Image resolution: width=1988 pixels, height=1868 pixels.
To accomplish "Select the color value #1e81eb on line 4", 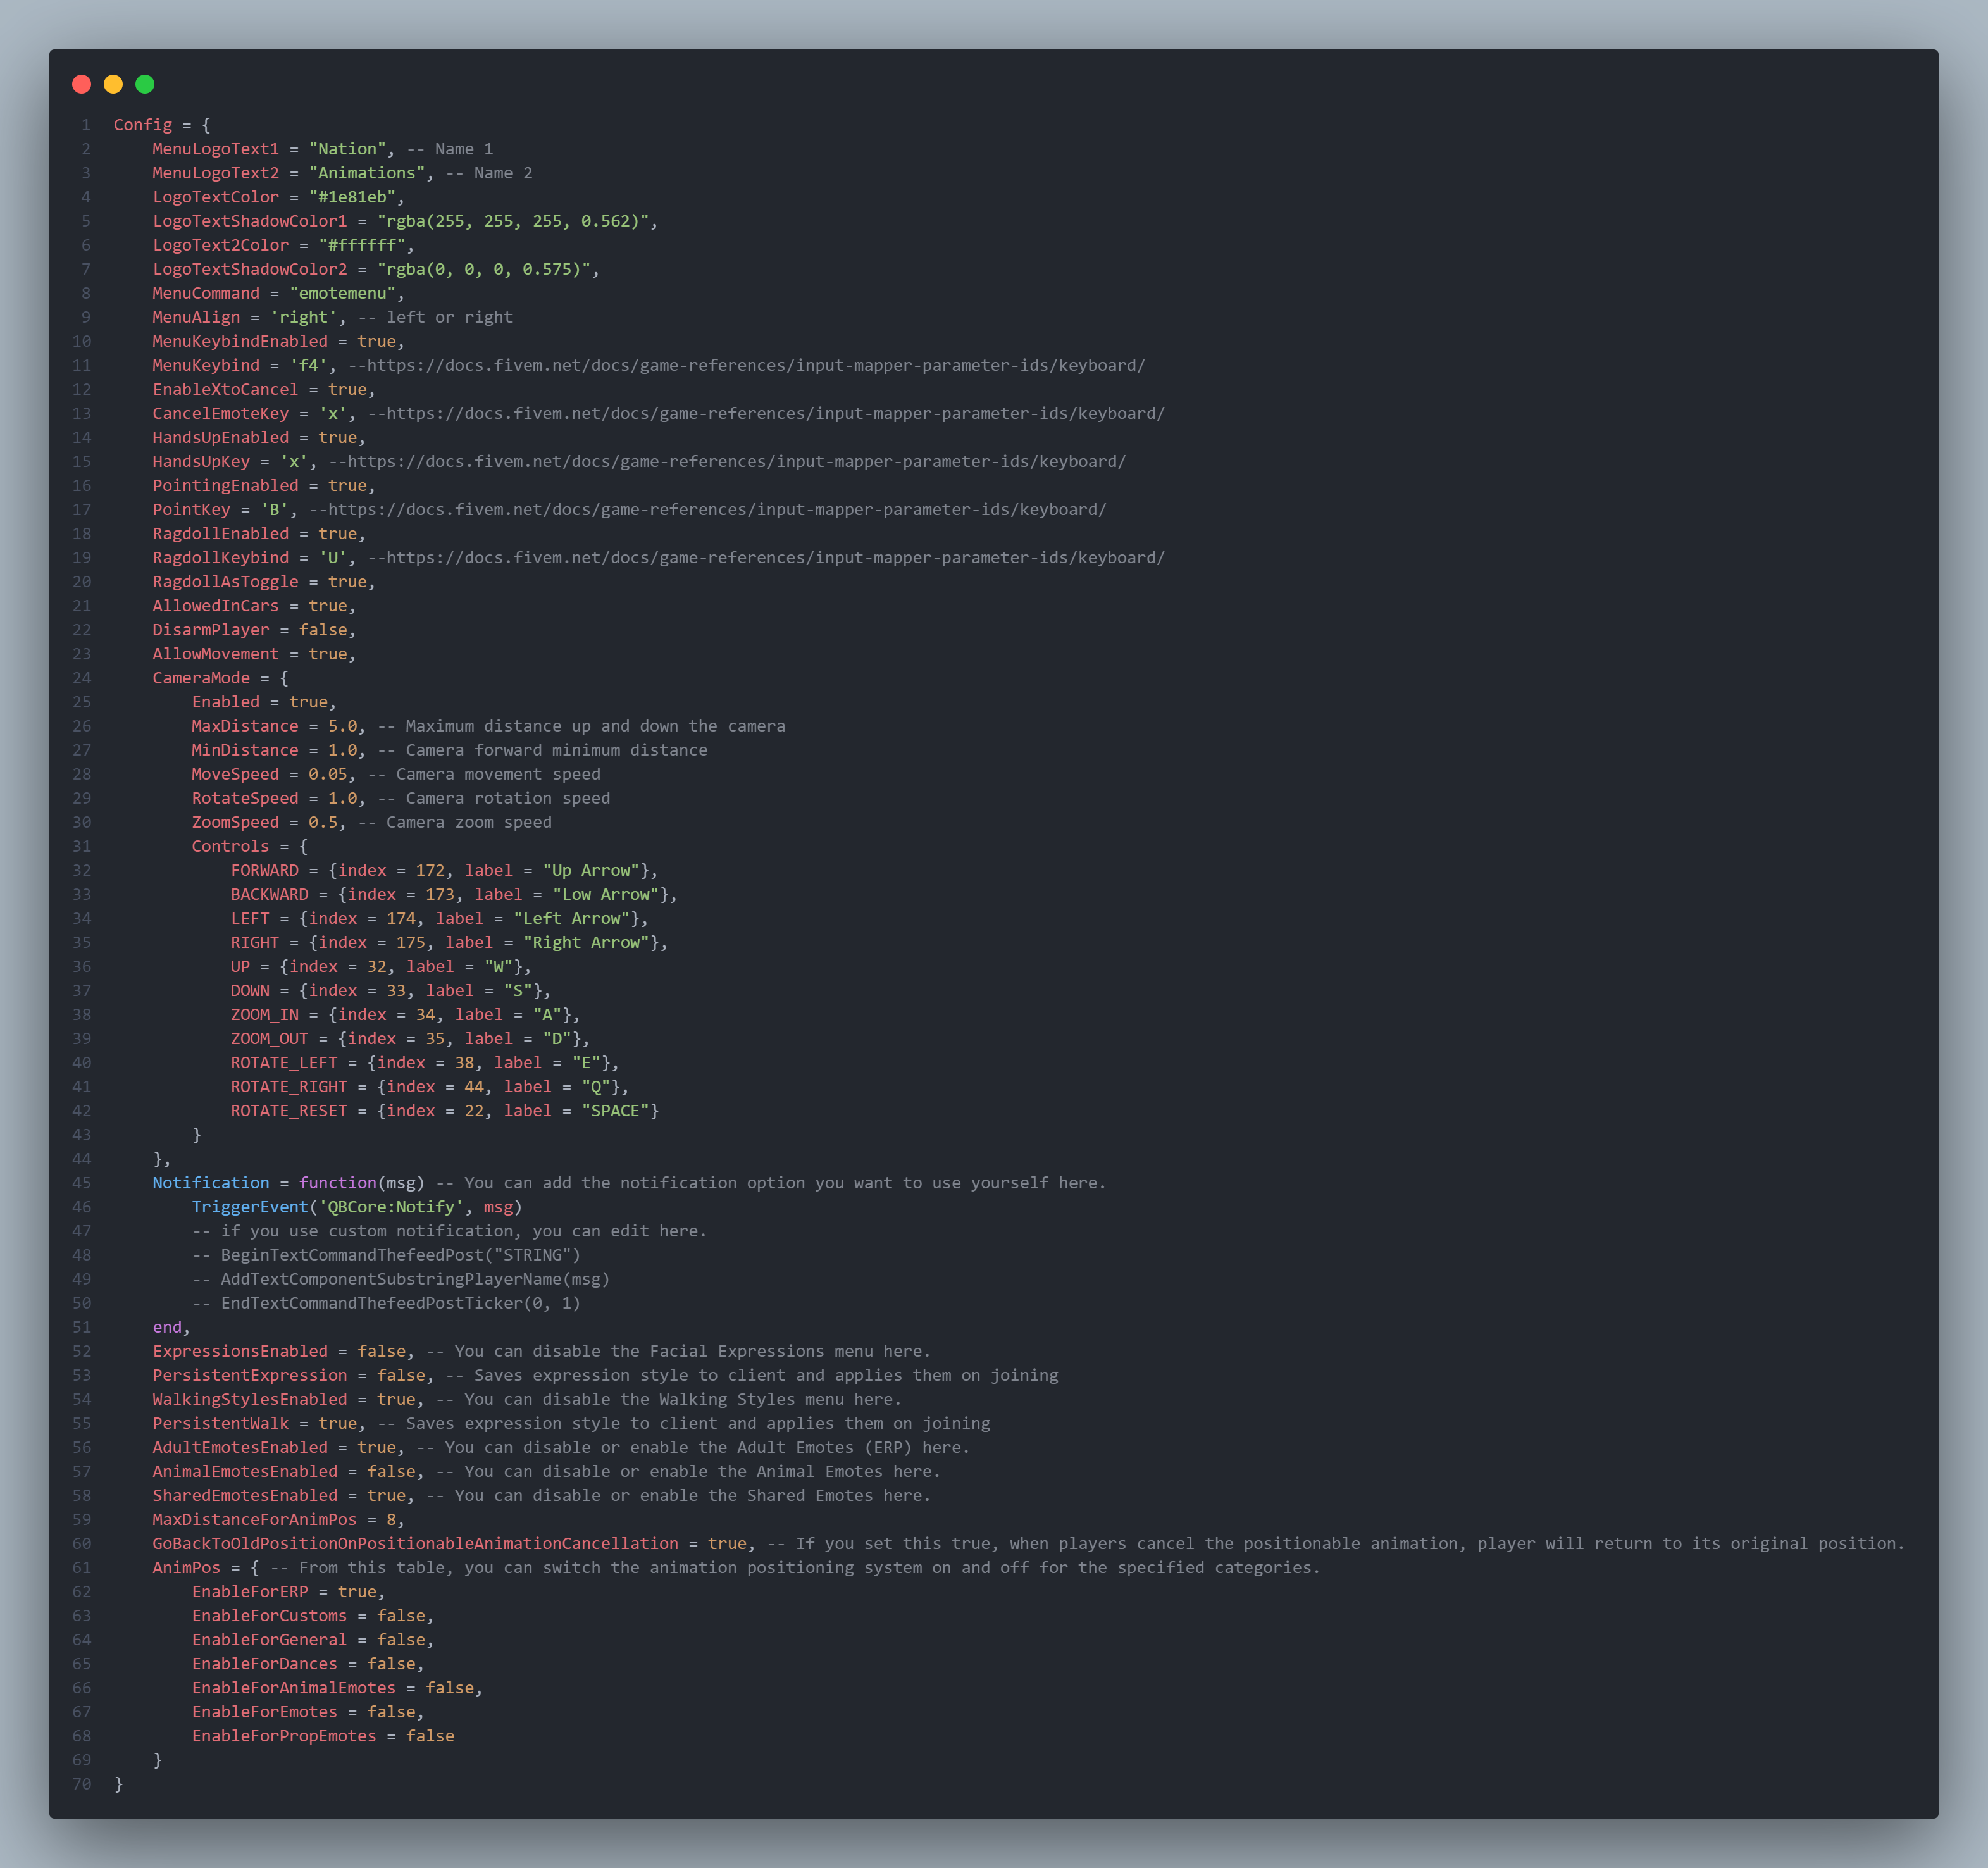I will pyautogui.click(x=355, y=196).
